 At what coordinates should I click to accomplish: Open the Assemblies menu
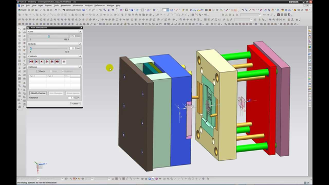tap(66, 6)
